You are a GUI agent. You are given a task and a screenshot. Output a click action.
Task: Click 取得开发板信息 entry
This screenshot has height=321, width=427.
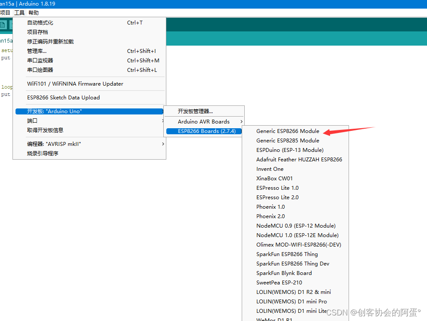point(89,130)
